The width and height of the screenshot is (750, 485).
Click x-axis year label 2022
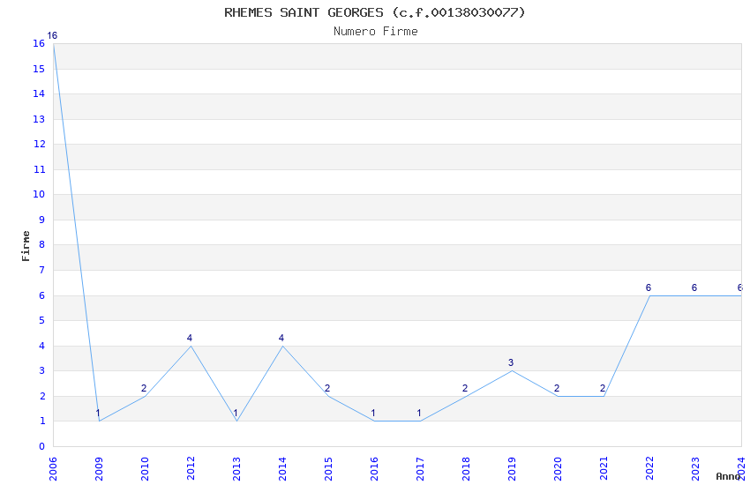(649, 469)
